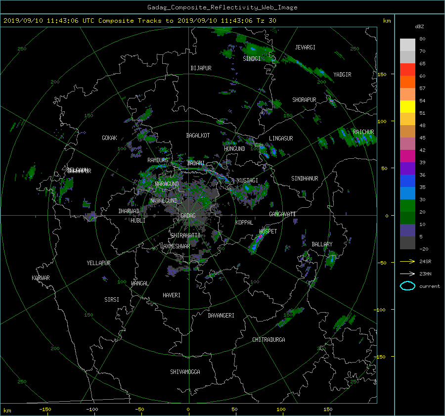The image size is (445, 416).
Task: Click the DHARWAD city label
Action: pyautogui.click(x=129, y=211)
